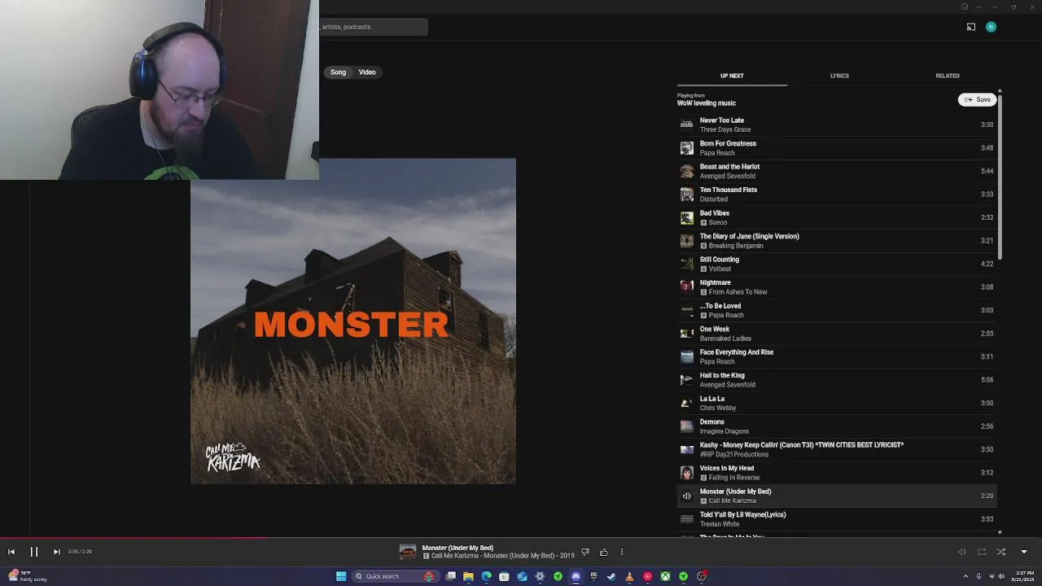Image resolution: width=1042 pixels, height=586 pixels.
Task: Play La La La by Chris Webby
Action: tap(837, 403)
